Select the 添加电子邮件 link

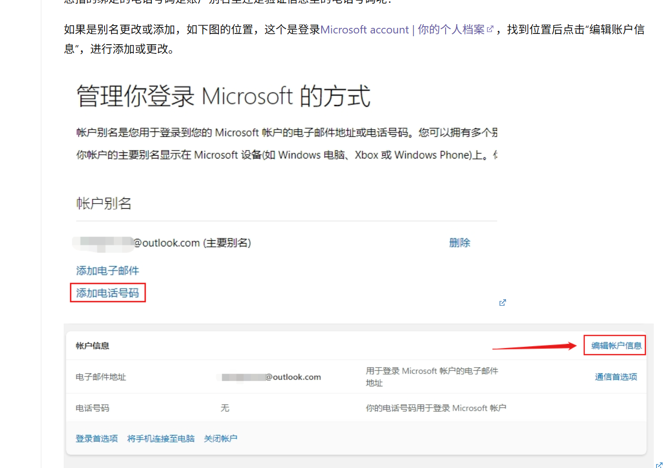[x=107, y=270]
